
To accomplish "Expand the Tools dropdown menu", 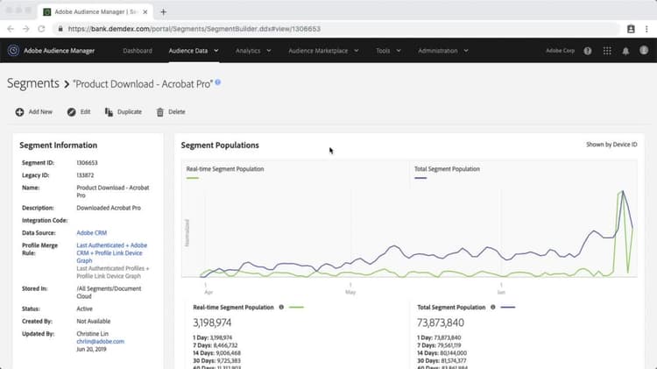I will click(x=387, y=51).
